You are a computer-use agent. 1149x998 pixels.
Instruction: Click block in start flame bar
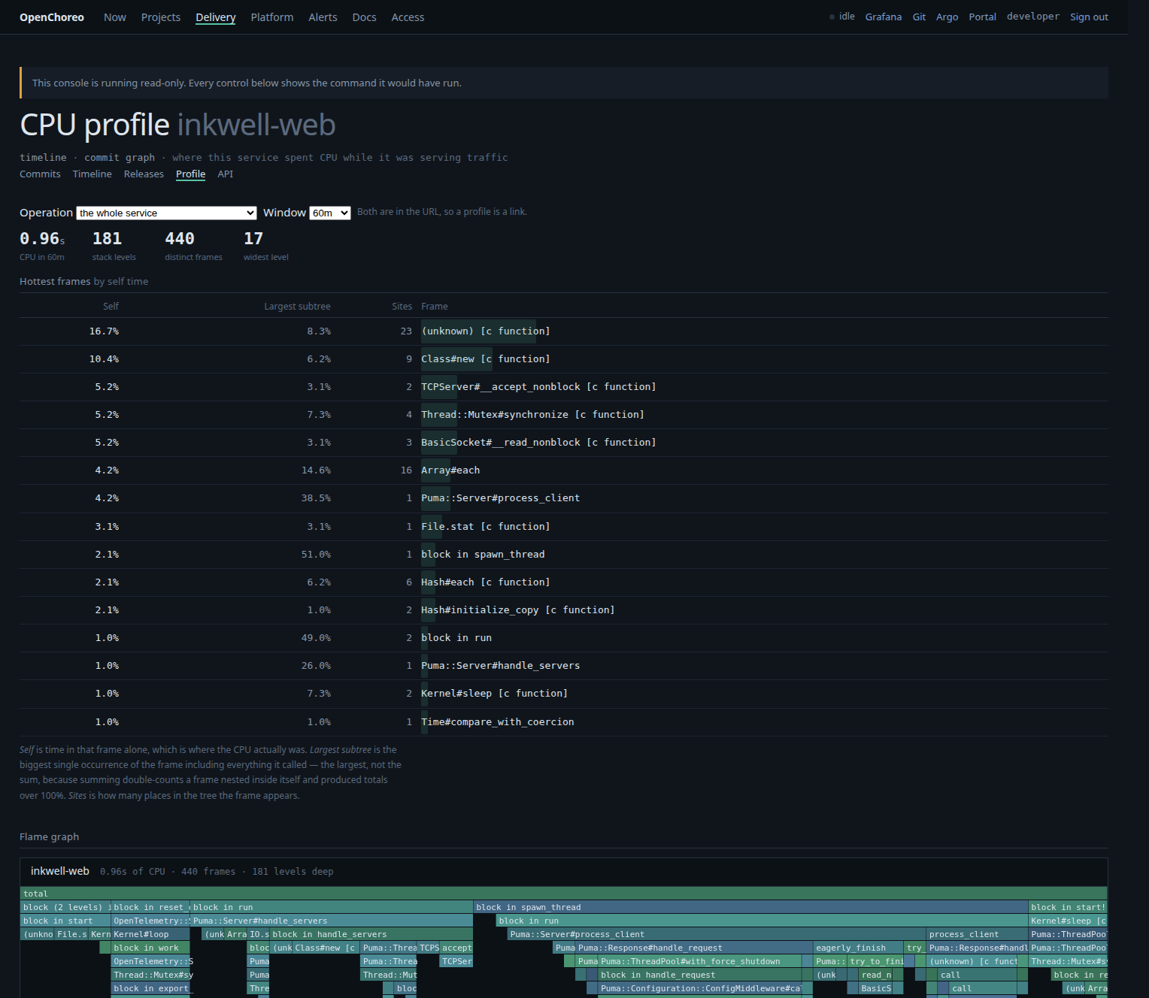pyautogui.click(x=65, y=921)
